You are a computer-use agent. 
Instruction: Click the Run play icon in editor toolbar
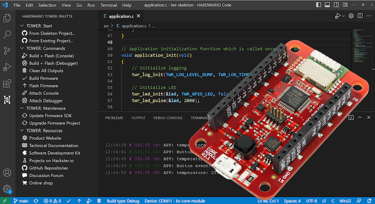pyautogui.click(x=337, y=16)
